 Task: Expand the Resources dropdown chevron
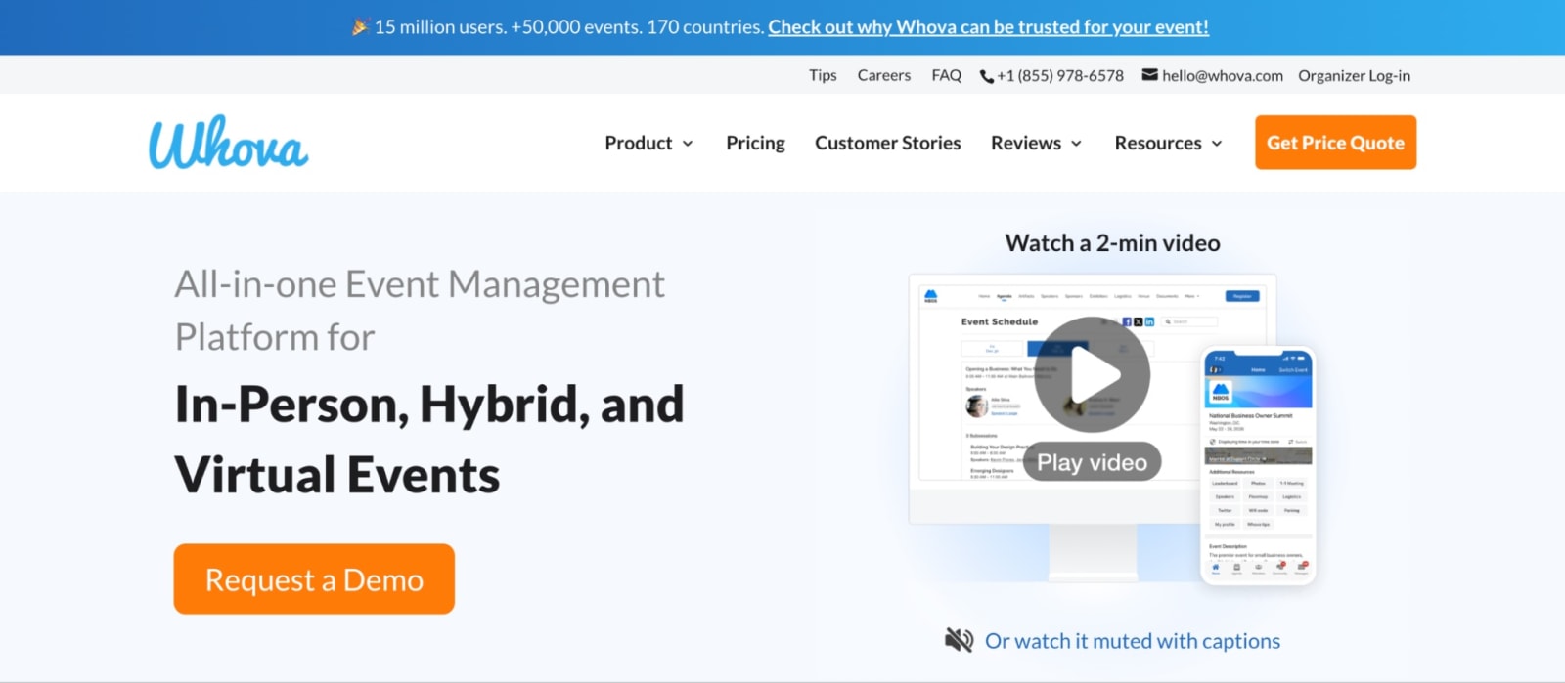[1217, 144]
